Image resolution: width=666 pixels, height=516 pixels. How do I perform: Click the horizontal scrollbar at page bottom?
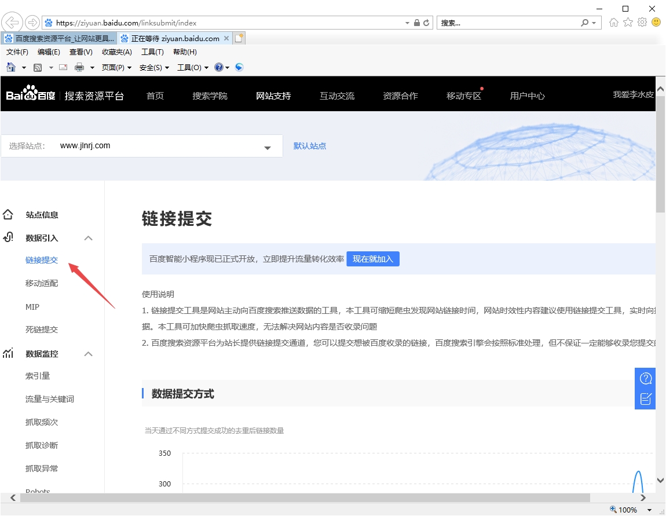pyautogui.click(x=305, y=498)
